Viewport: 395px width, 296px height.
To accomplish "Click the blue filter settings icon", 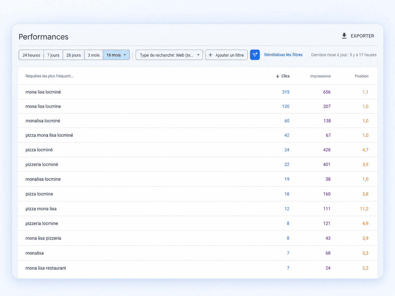I will 255,55.
